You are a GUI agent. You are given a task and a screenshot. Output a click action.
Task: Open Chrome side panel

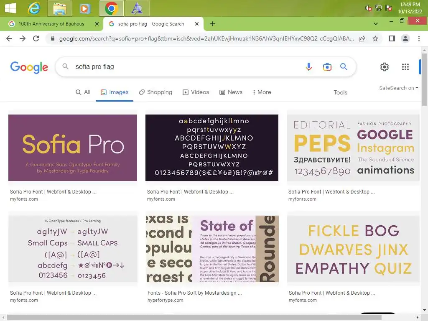[392, 38]
